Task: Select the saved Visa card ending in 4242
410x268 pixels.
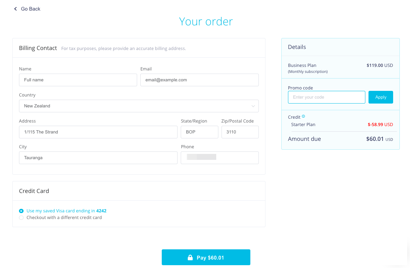Action: [21, 211]
